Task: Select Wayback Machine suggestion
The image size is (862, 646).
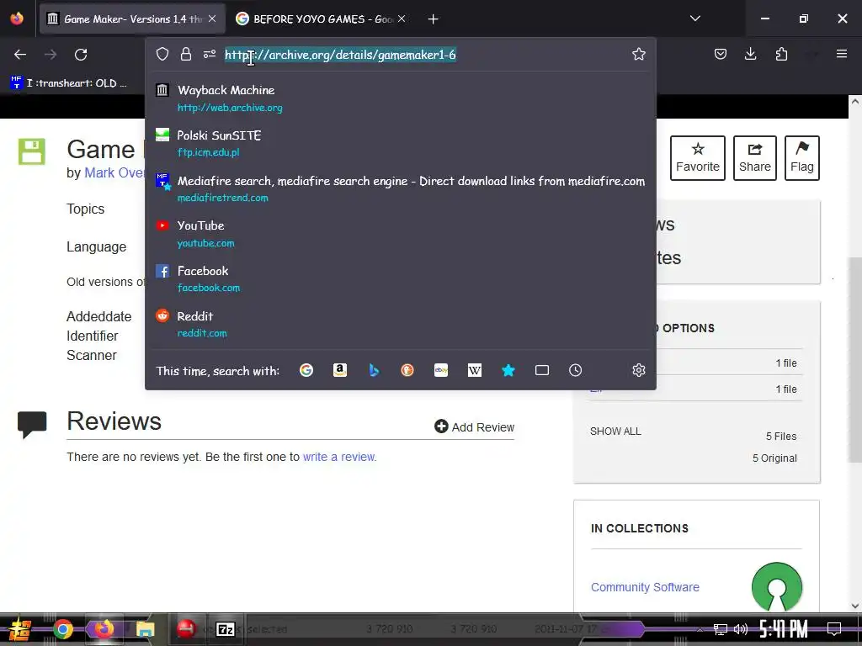Action: pyautogui.click(x=400, y=98)
